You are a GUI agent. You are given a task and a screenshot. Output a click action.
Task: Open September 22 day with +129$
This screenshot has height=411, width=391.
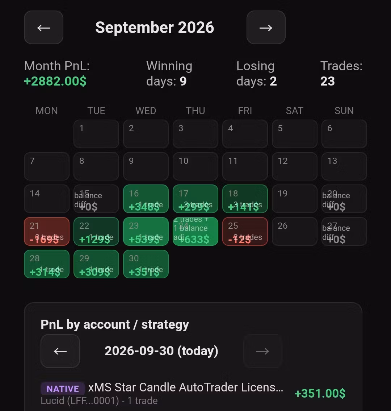(x=96, y=232)
